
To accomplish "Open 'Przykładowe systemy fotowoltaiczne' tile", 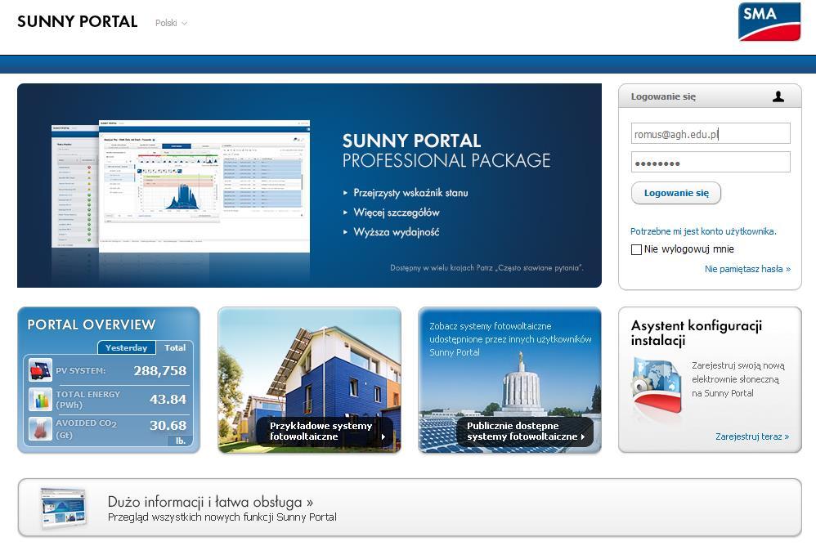I will click(309, 379).
